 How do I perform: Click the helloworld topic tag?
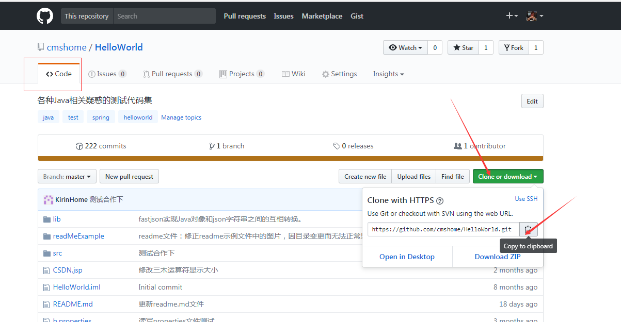tap(138, 117)
